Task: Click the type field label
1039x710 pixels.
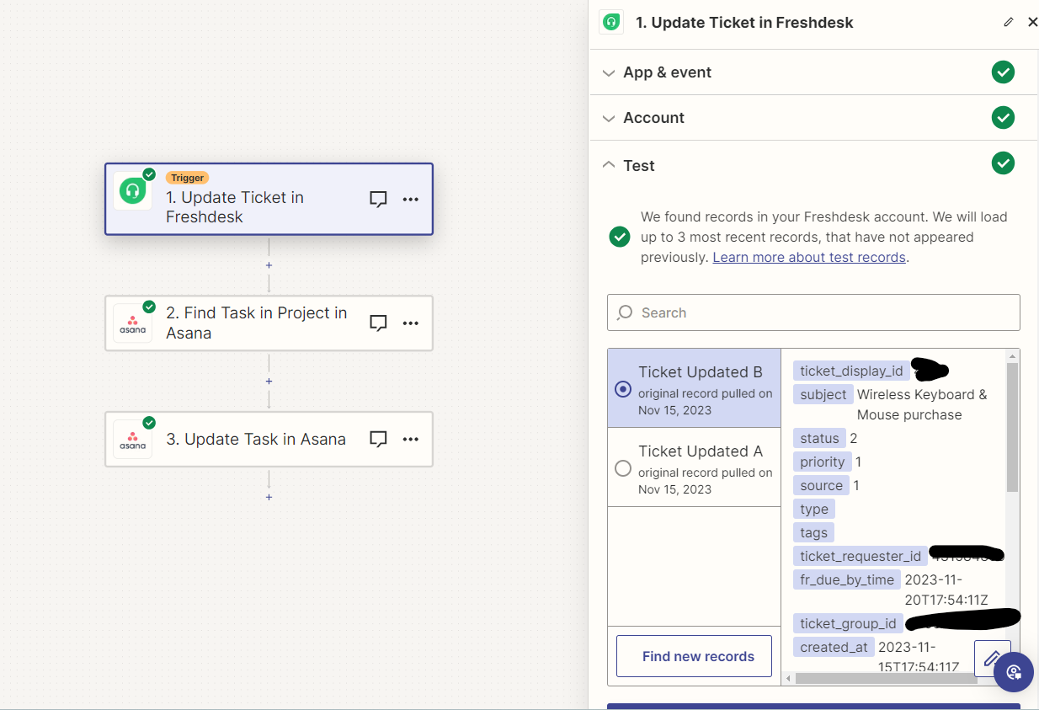Action: coord(814,509)
